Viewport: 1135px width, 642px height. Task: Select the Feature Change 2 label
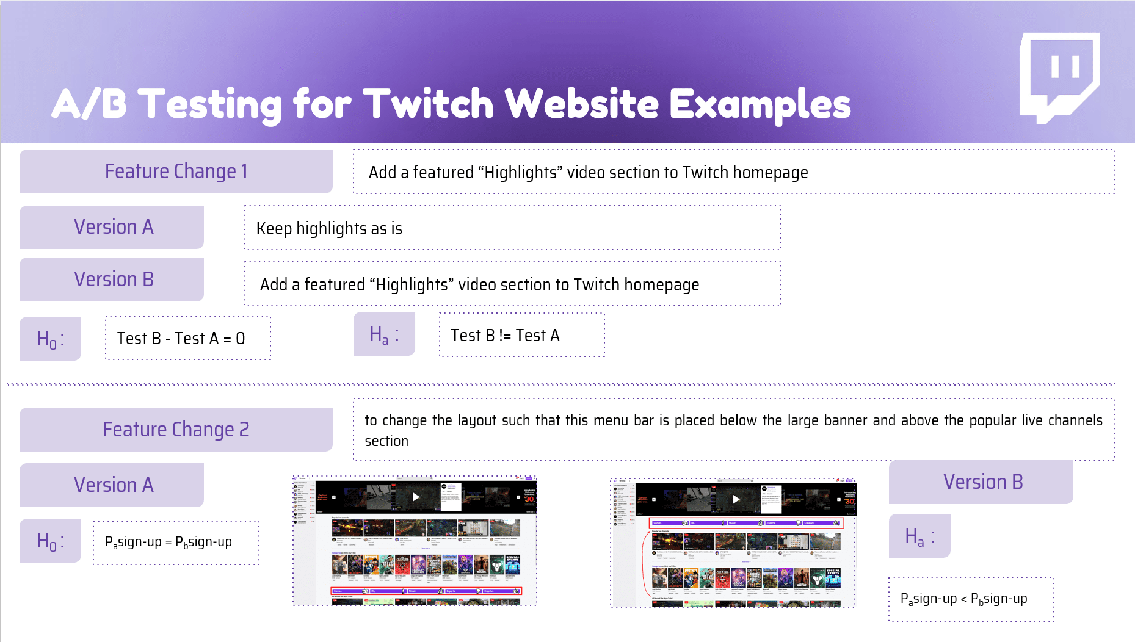tap(176, 430)
